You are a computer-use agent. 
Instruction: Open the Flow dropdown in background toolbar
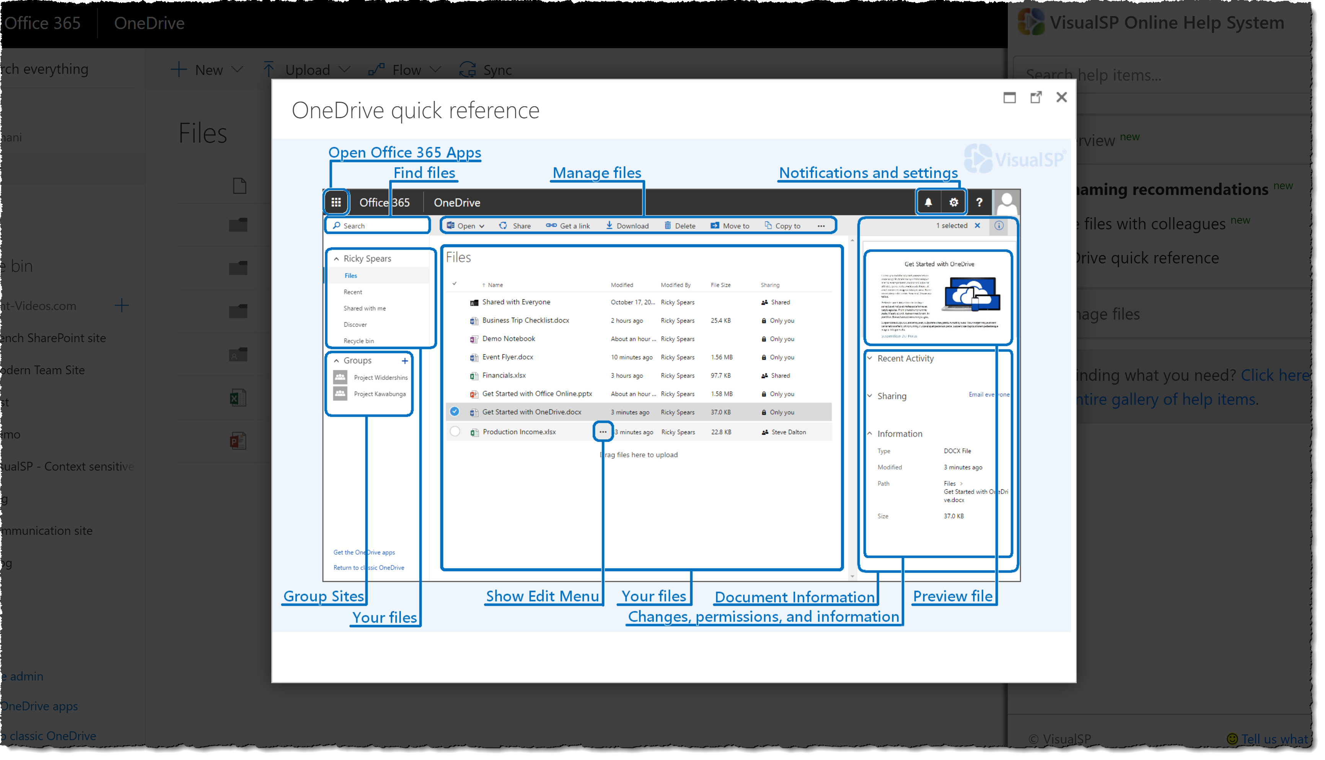405,70
